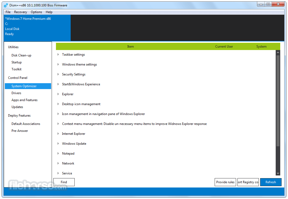The height and width of the screenshot is (199, 288).
Task: Open Default Associations in sidebar
Action: point(26,124)
